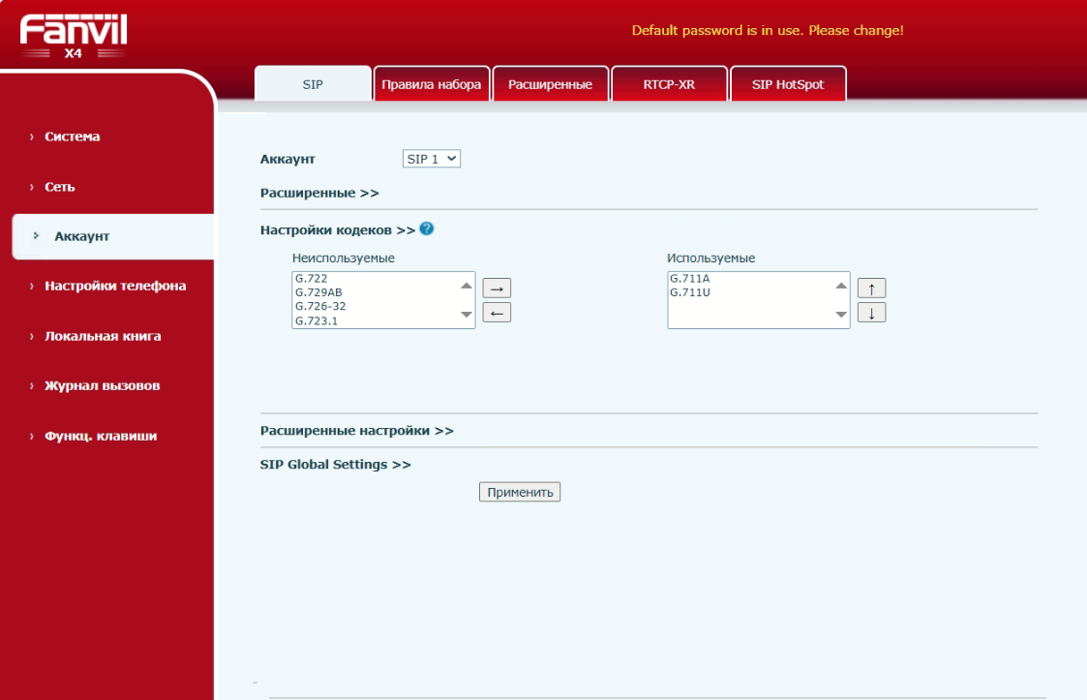Move selected codec to used list with right arrow

(x=497, y=288)
